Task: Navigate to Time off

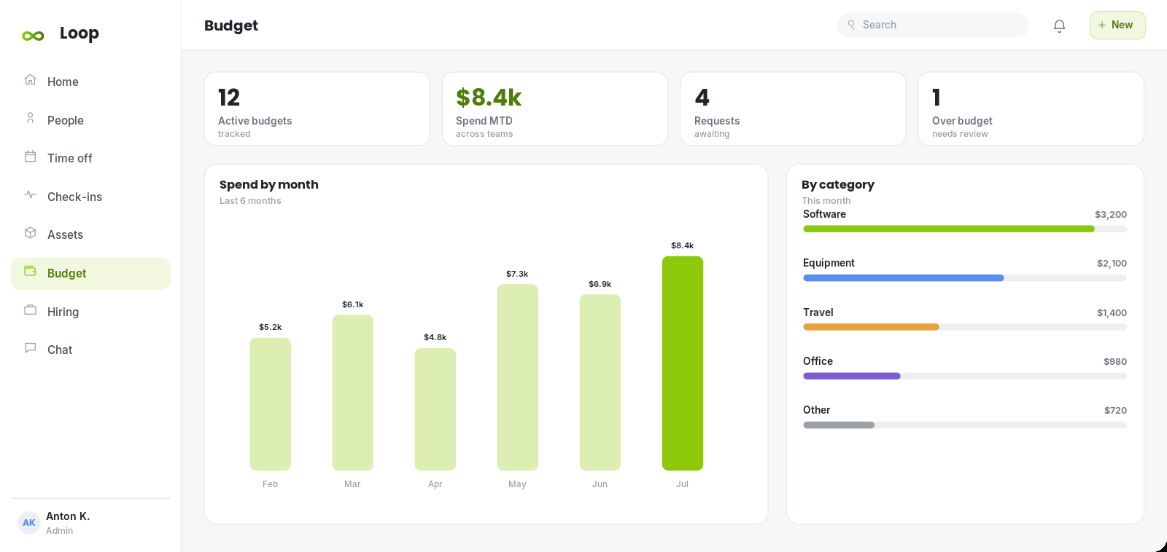Action: coord(90,158)
